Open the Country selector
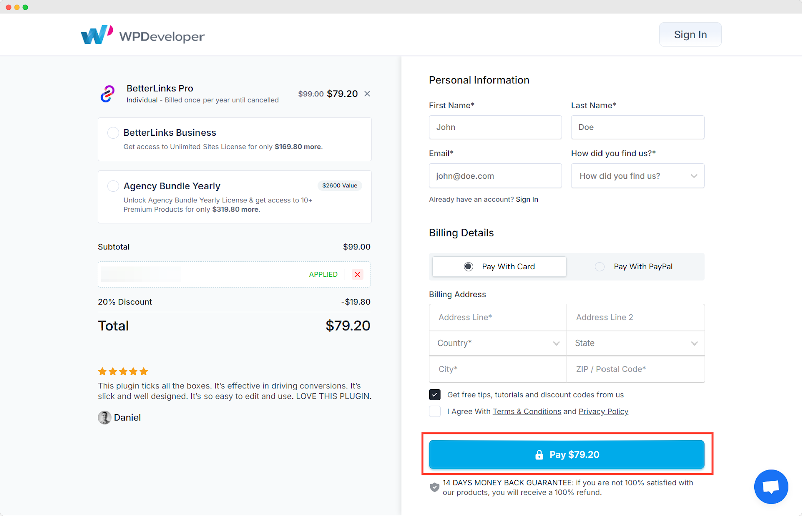The image size is (802, 516). 497,343
